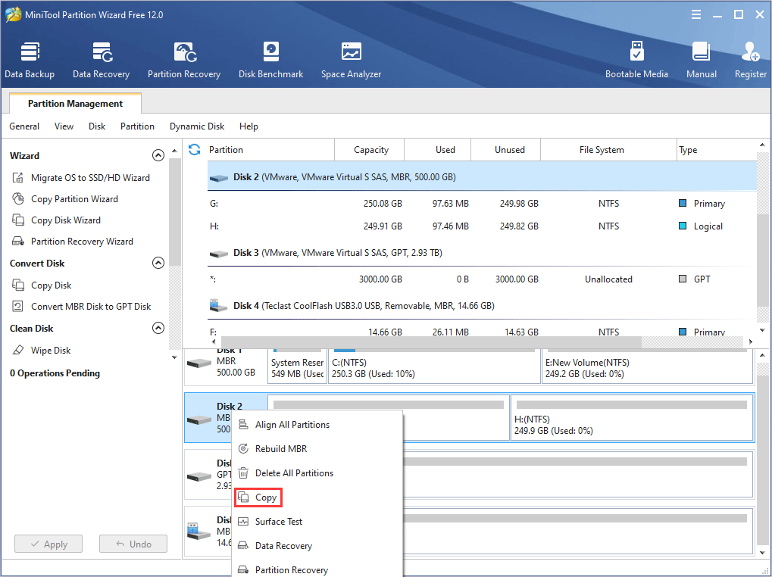772x577 pixels.
Task: Create Bootable Media
Action: click(x=636, y=60)
